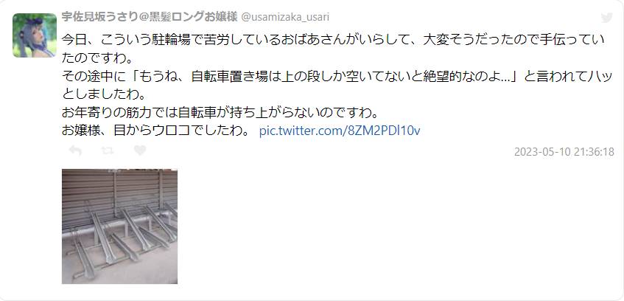This screenshot has width=624, height=301.
Task: Like the tweet with the heart icon
Action: pyautogui.click(x=140, y=150)
